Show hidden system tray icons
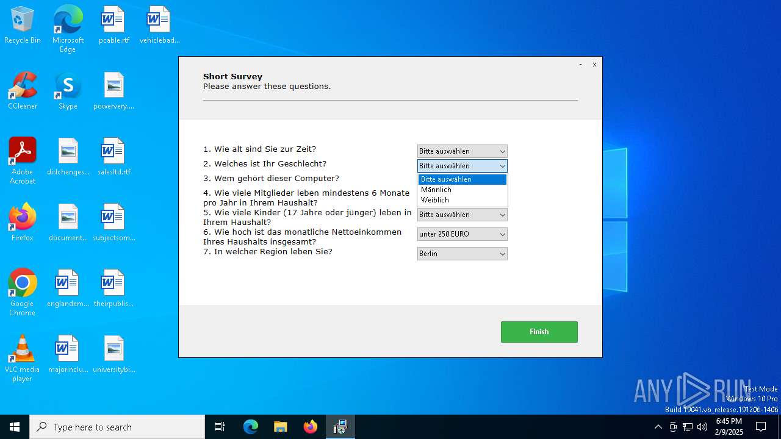 (658, 427)
